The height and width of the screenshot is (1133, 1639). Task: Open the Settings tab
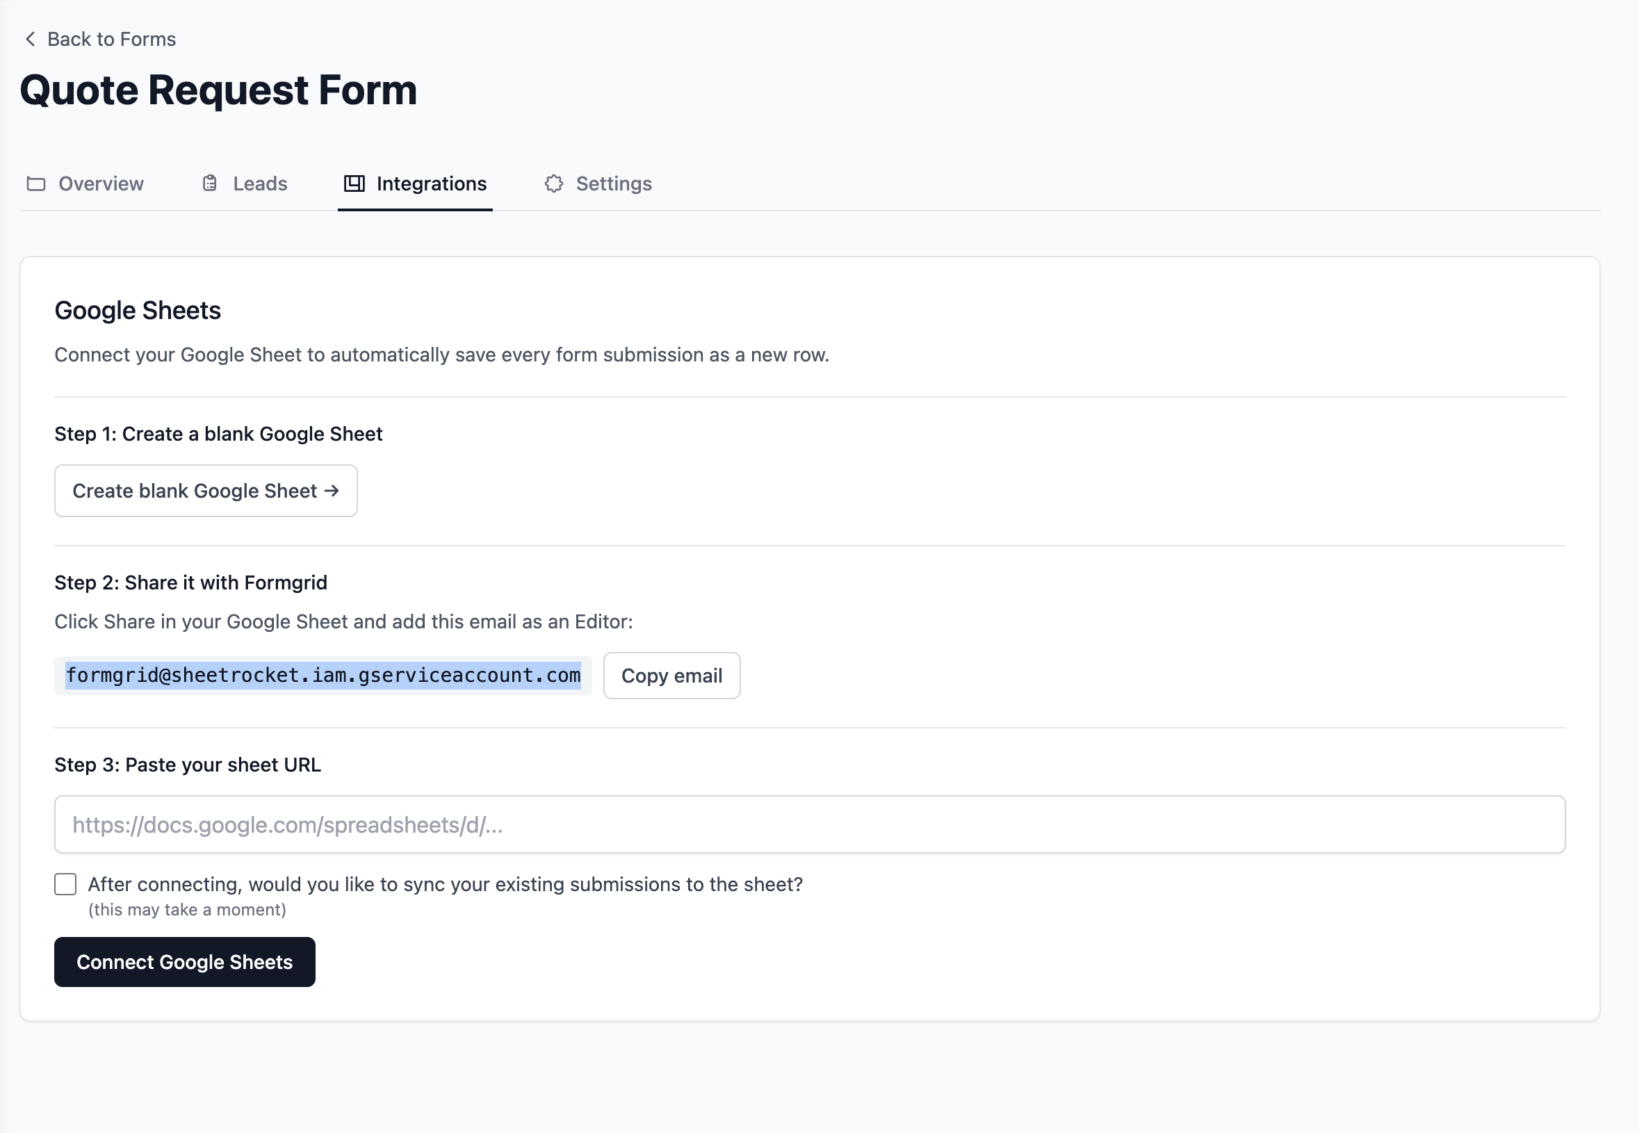(x=598, y=184)
